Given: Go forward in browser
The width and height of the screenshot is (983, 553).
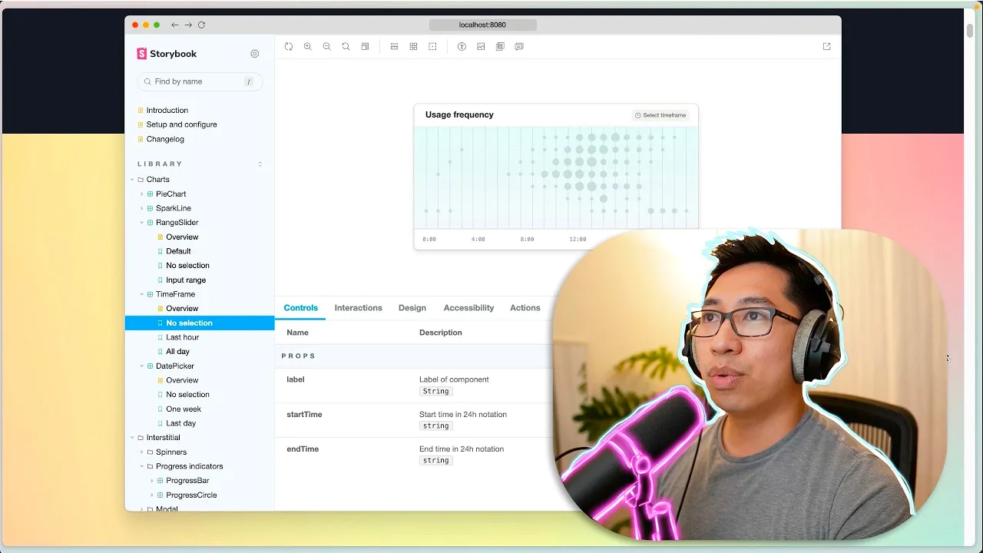Looking at the screenshot, I should pos(188,25).
